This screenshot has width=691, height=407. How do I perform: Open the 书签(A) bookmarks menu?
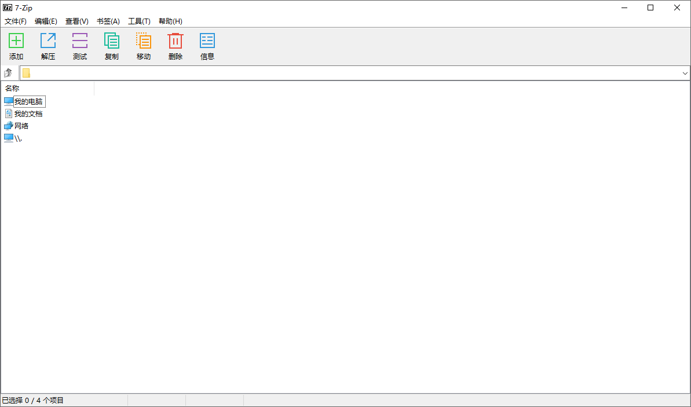pos(108,21)
